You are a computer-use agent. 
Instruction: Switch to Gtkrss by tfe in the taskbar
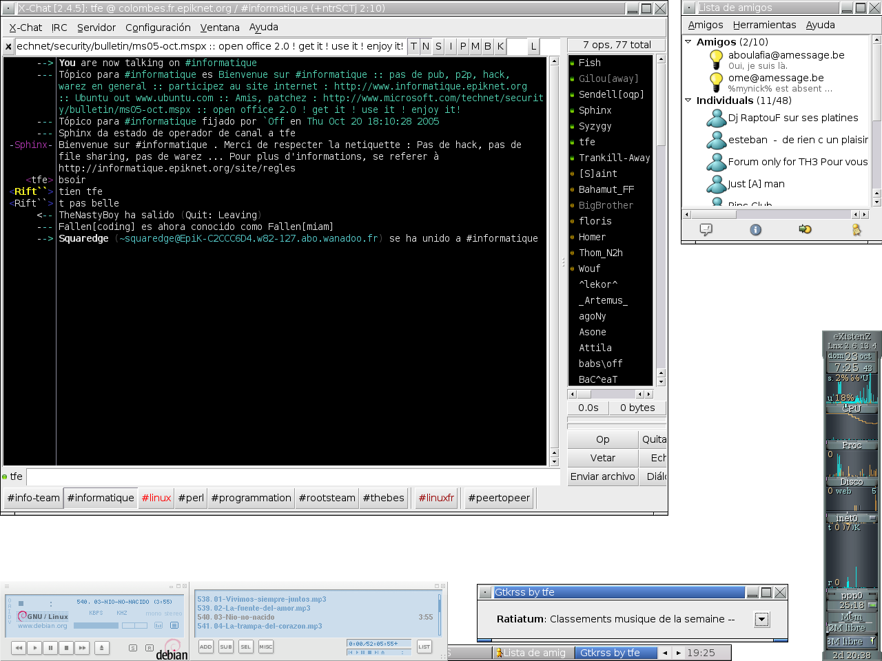pyautogui.click(x=615, y=653)
